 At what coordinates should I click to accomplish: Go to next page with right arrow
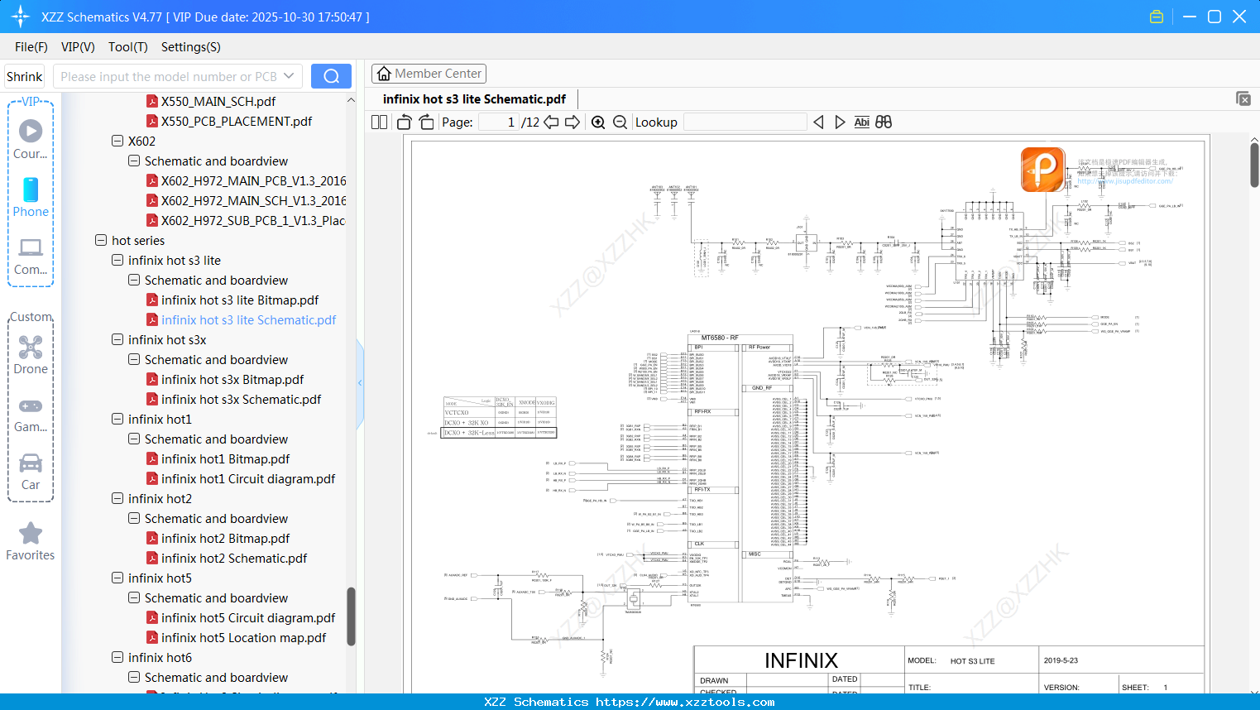[572, 122]
